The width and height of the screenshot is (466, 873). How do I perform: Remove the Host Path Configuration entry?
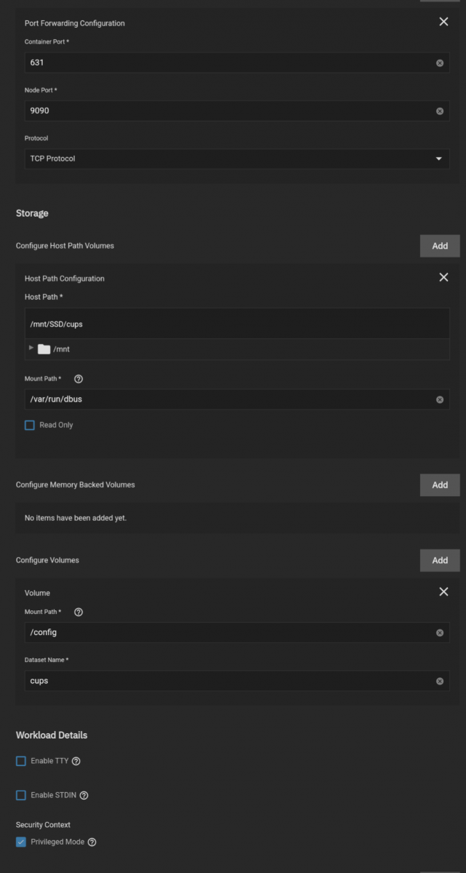[x=443, y=277]
